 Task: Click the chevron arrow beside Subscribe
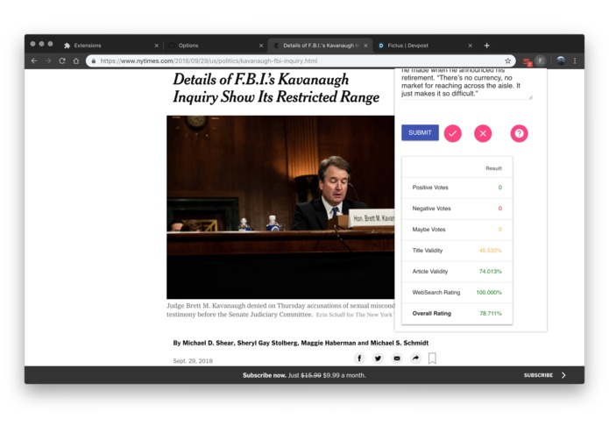(563, 375)
